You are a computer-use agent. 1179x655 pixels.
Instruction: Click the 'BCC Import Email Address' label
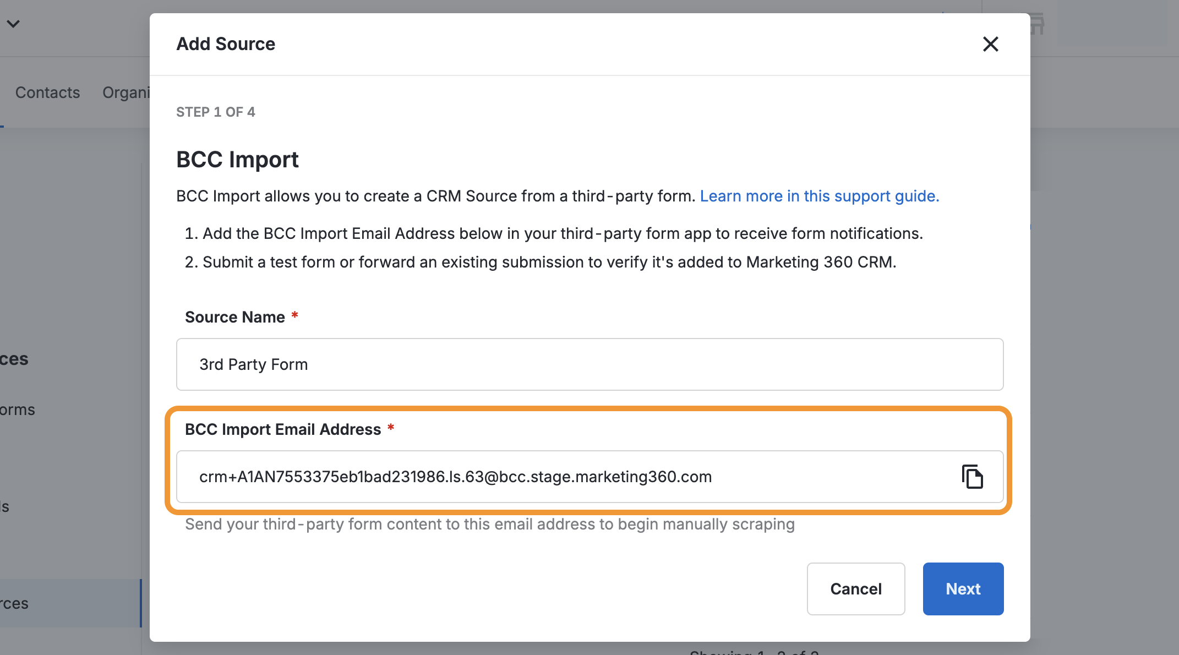283,429
